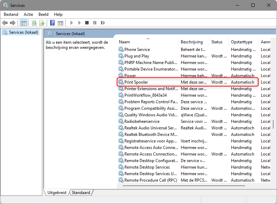Click the gear icon beside Realtek Bluetooth Device M...

coord(121,135)
